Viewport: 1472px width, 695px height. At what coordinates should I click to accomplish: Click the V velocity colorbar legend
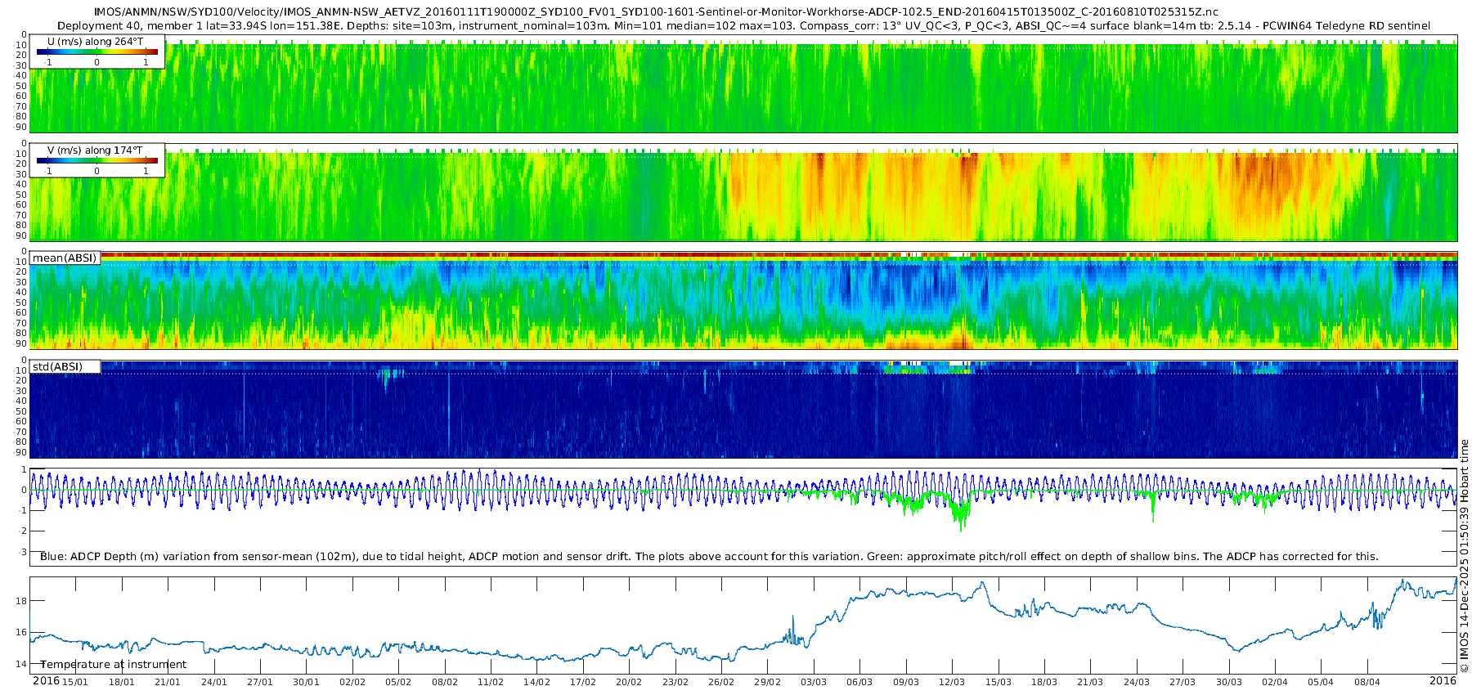(x=98, y=160)
